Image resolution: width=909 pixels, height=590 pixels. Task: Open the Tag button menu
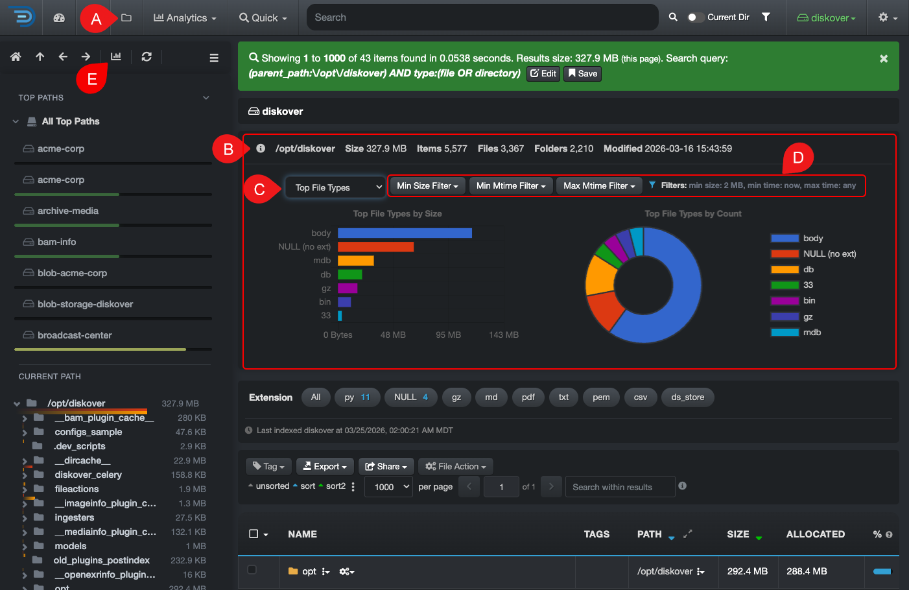click(268, 466)
